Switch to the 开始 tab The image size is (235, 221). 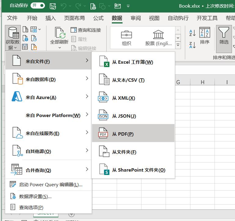pyautogui.click(x=32, y=18)
